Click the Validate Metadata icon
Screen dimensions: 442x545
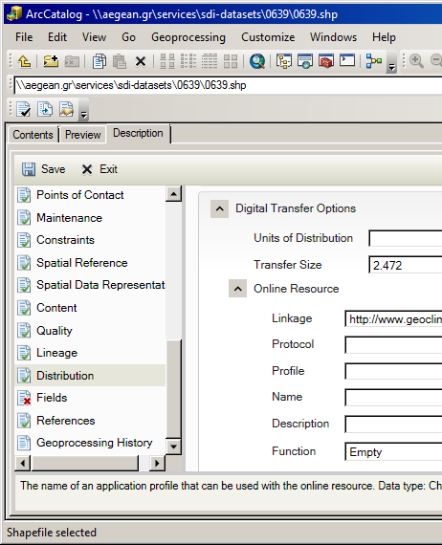(24, 109)
